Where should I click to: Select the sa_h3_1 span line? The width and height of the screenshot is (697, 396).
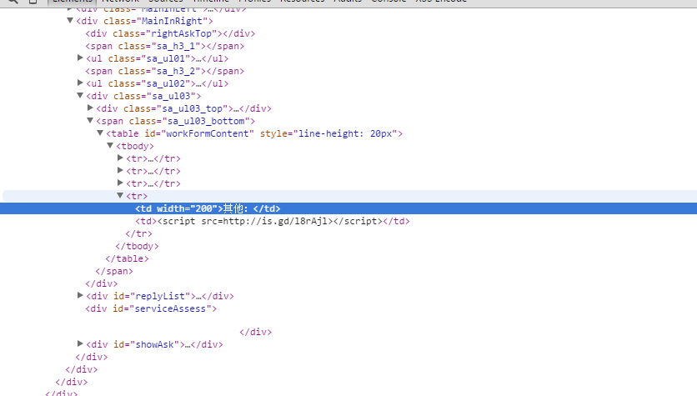click(165, 46)
